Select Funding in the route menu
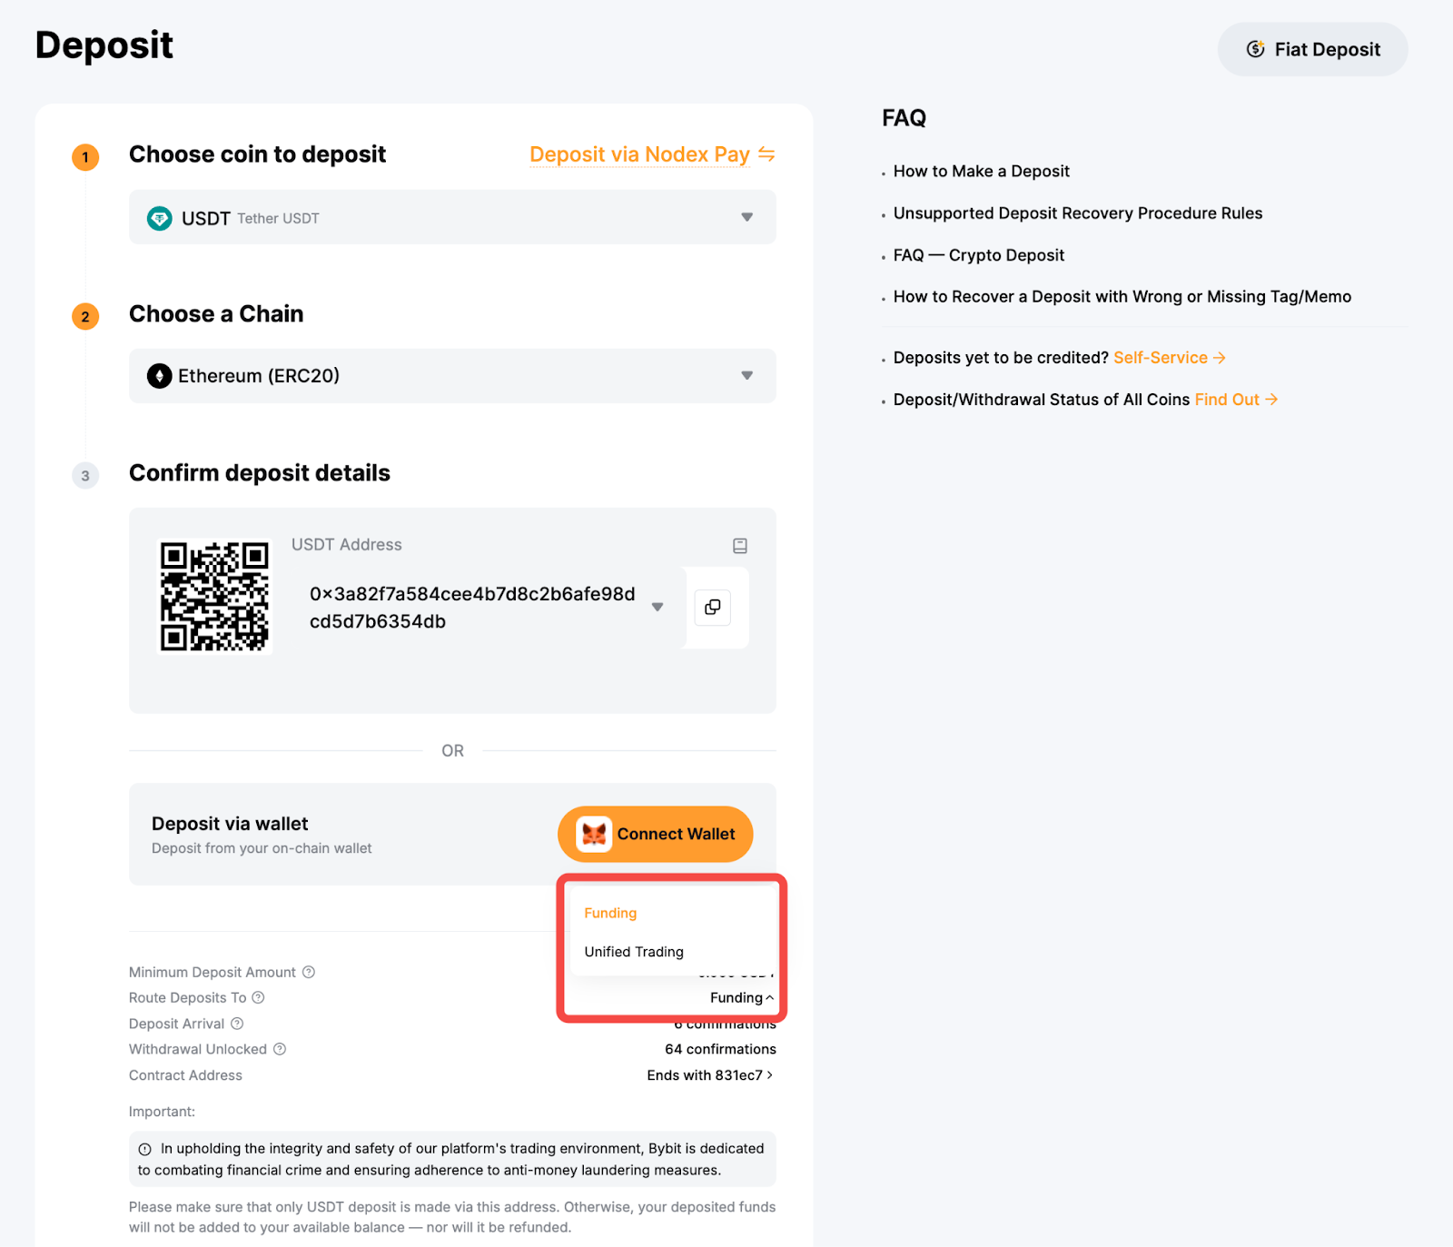Viewport: 1453px width, 1247px height. point(610,913)
